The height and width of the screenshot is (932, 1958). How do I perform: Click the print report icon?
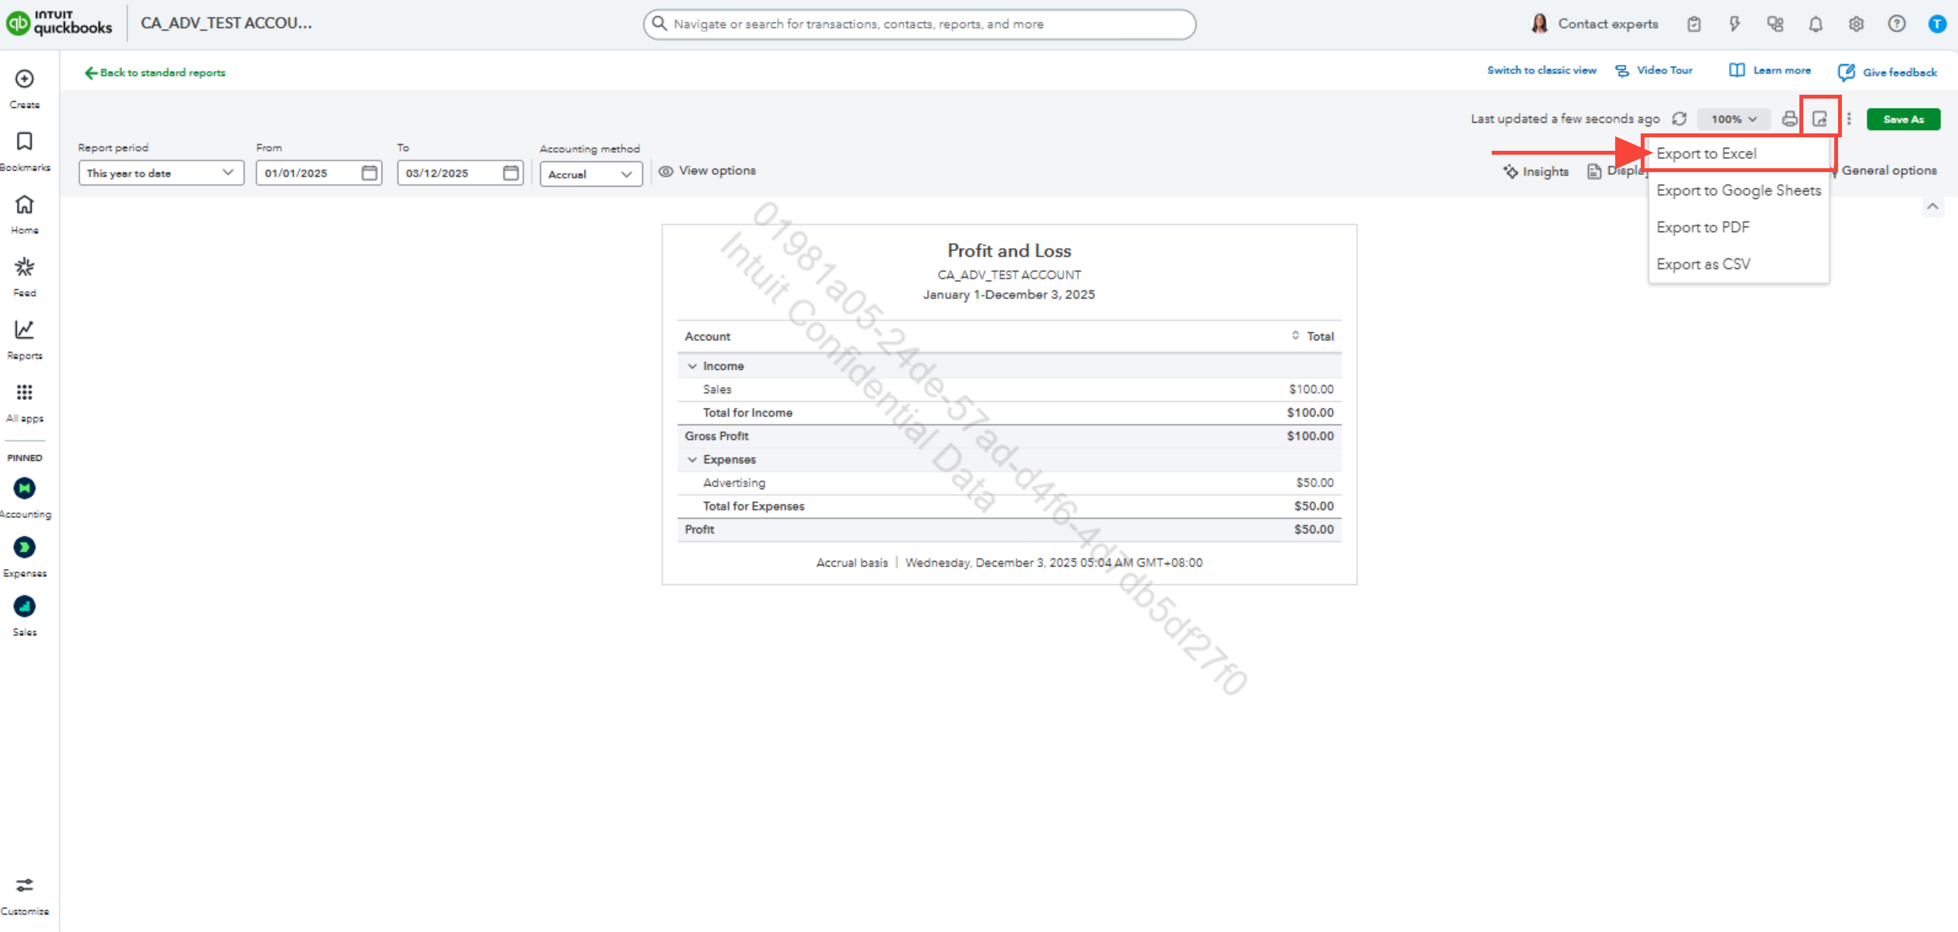1789,119
